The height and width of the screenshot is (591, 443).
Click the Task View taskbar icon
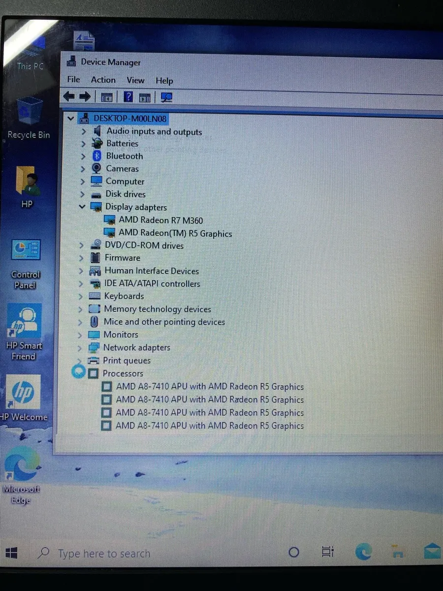(328, 552)
